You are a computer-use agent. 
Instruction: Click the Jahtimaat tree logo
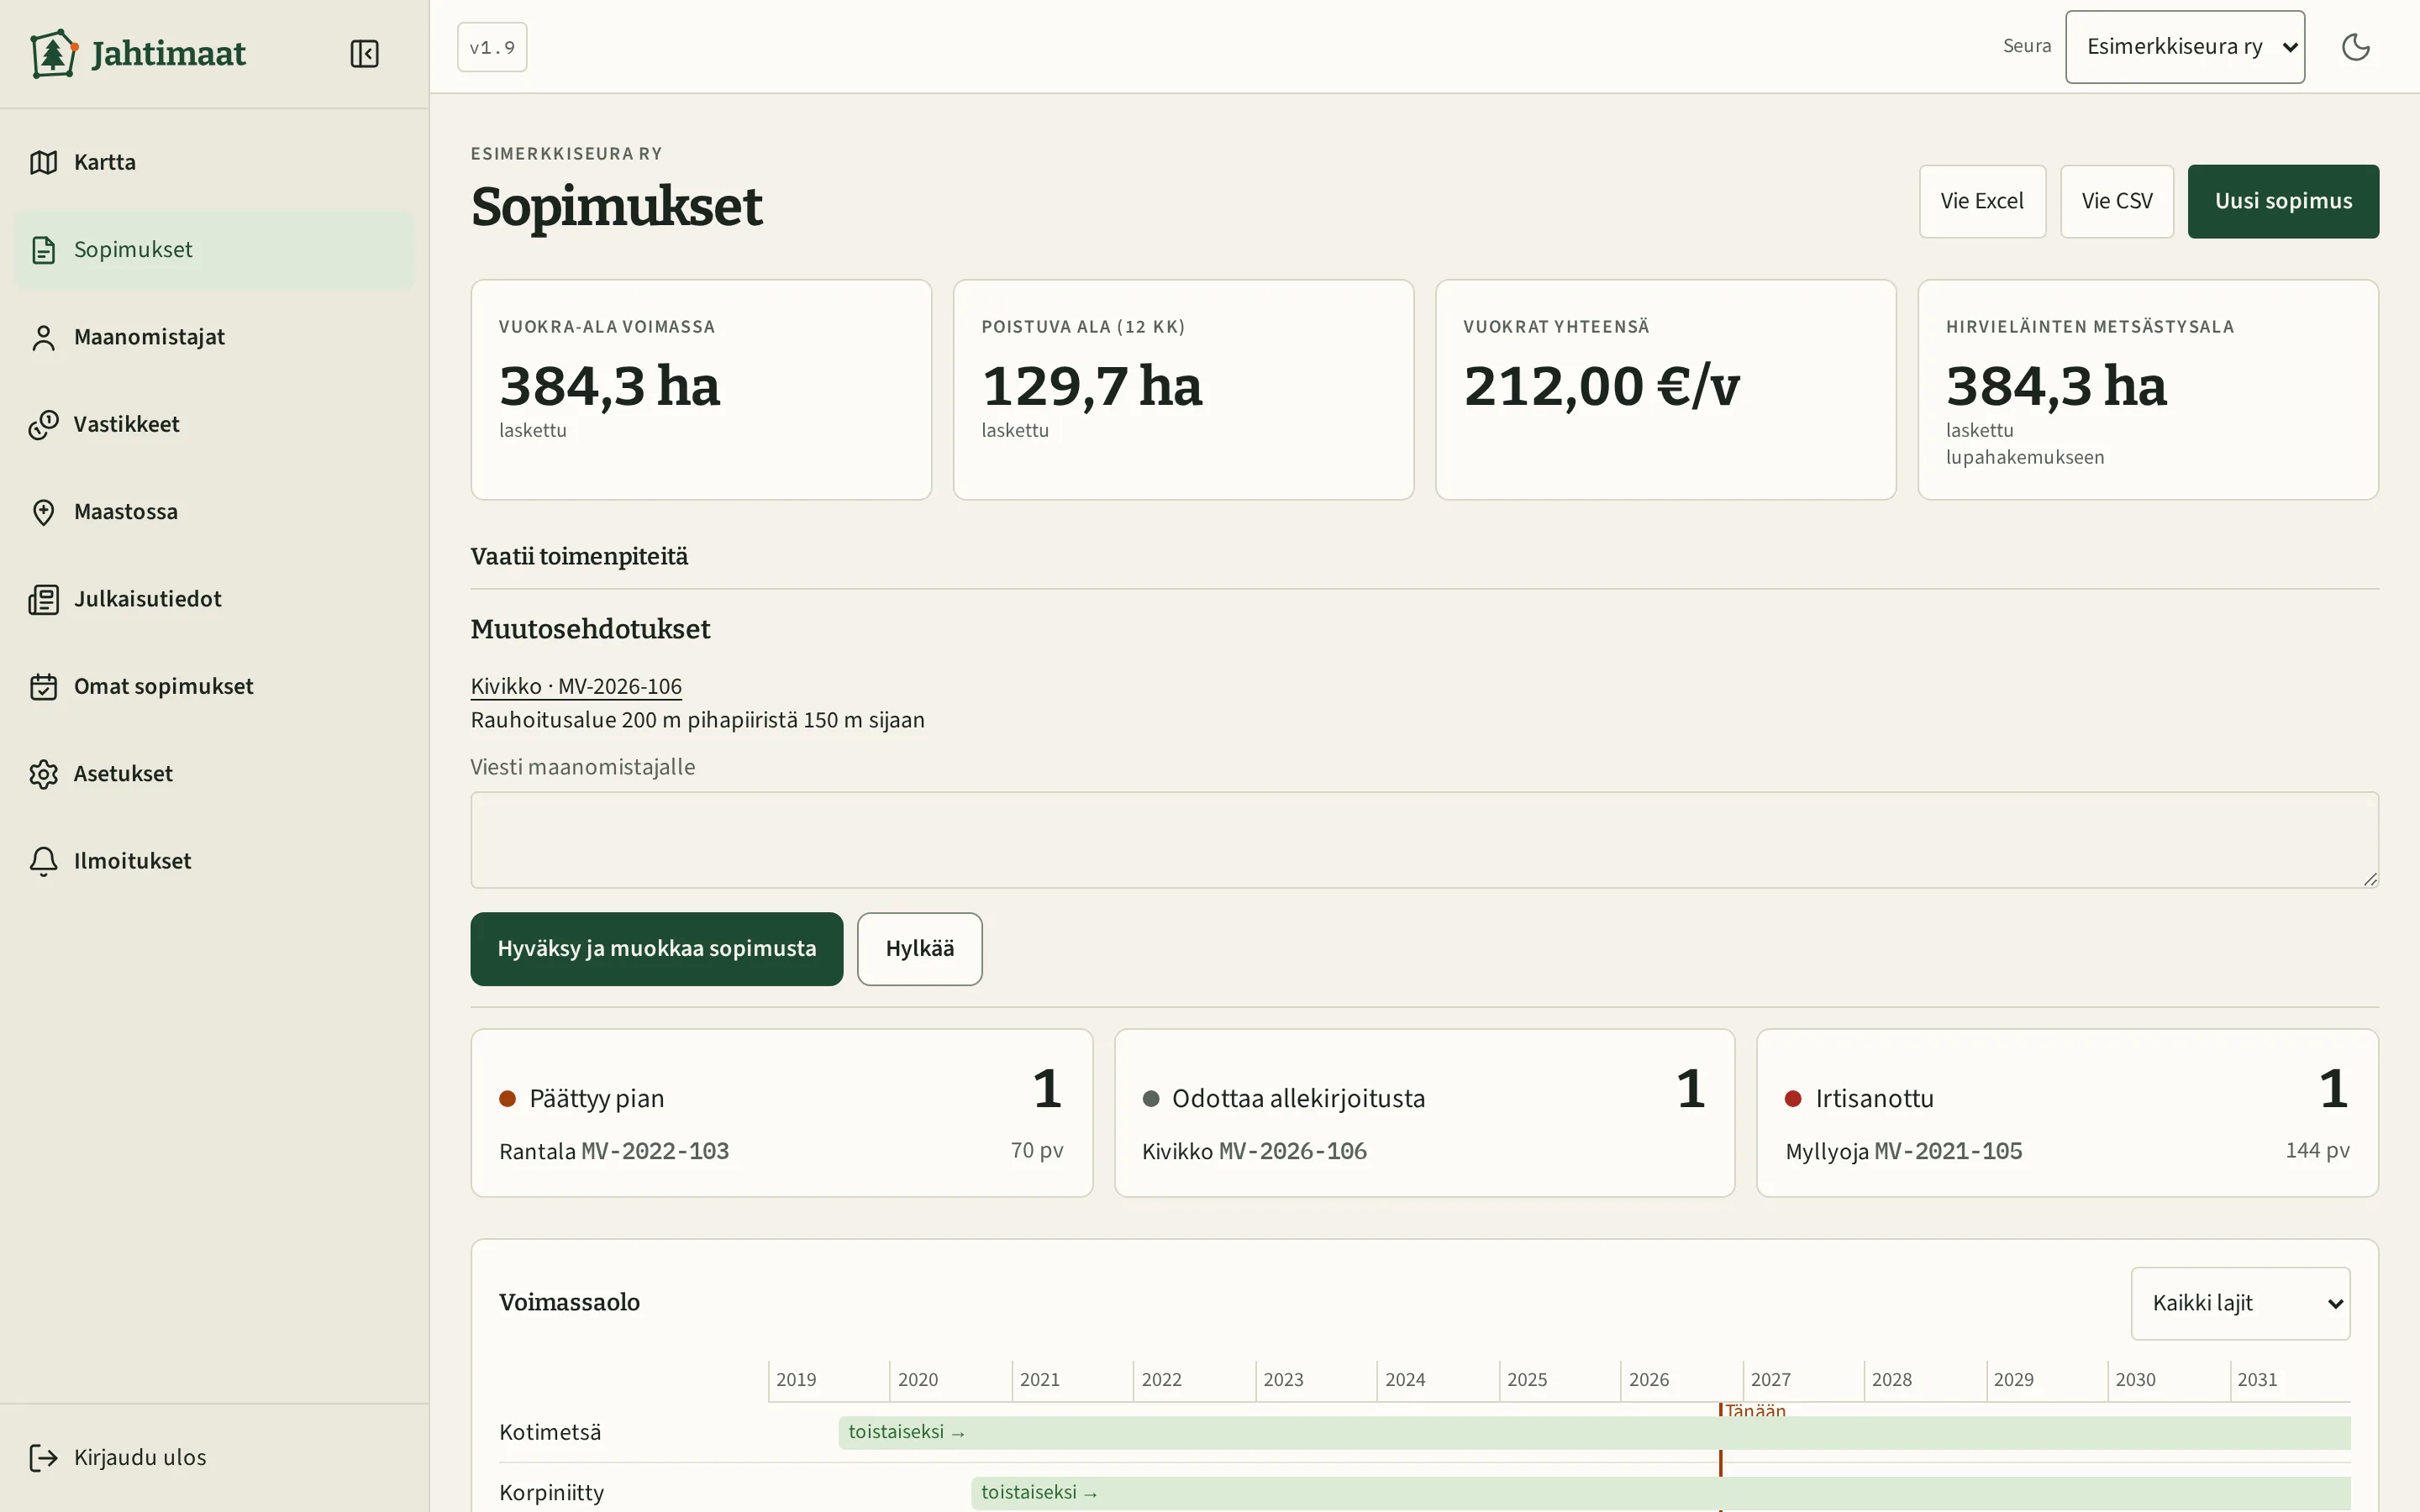[x=54, y=53]
